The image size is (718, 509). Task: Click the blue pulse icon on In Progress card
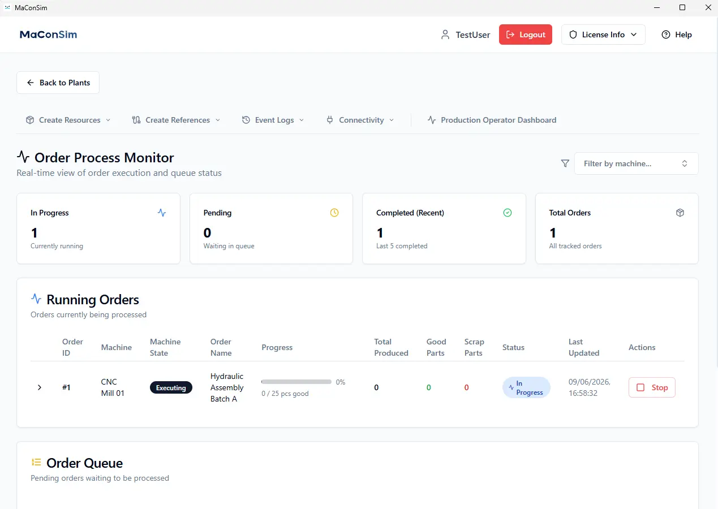[162, 213]
